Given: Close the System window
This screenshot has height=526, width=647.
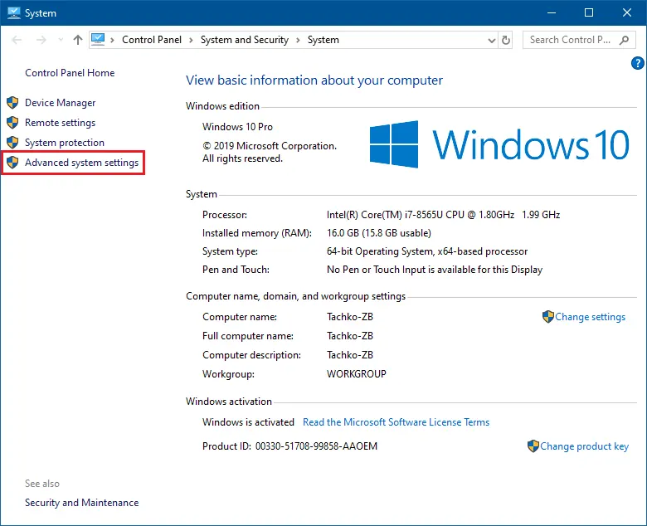Looking at the screenshot, I should click(627, 12).
